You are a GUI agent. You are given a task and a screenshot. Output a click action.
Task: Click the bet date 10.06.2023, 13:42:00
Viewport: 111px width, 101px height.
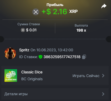(55, 50)
